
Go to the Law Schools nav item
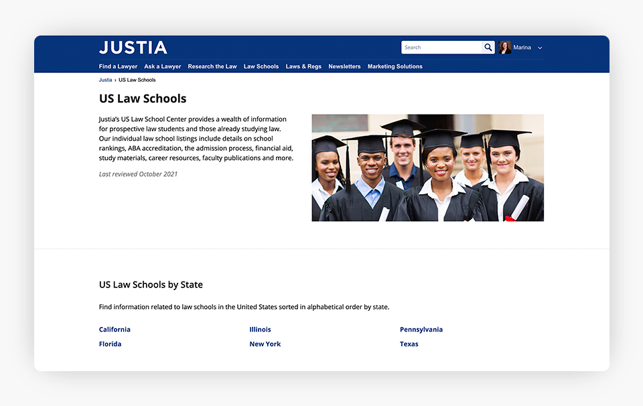(261, 66)
